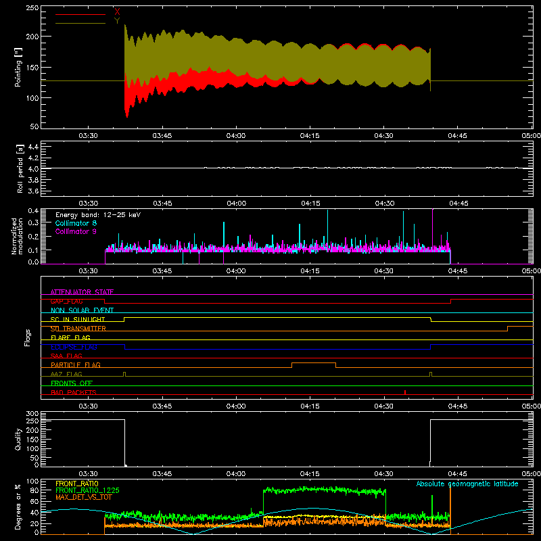Click the raised PARTICLE_FLAG step segment
This screenshot has width=541, height=541.
[x=314, y=363]
